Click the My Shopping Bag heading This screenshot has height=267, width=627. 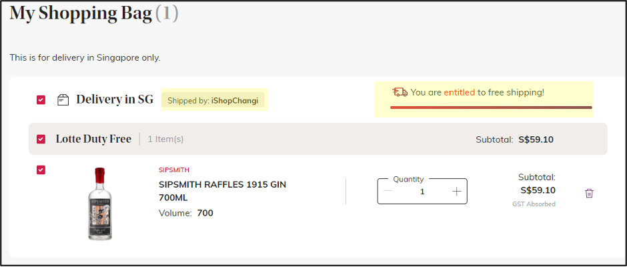94,13
